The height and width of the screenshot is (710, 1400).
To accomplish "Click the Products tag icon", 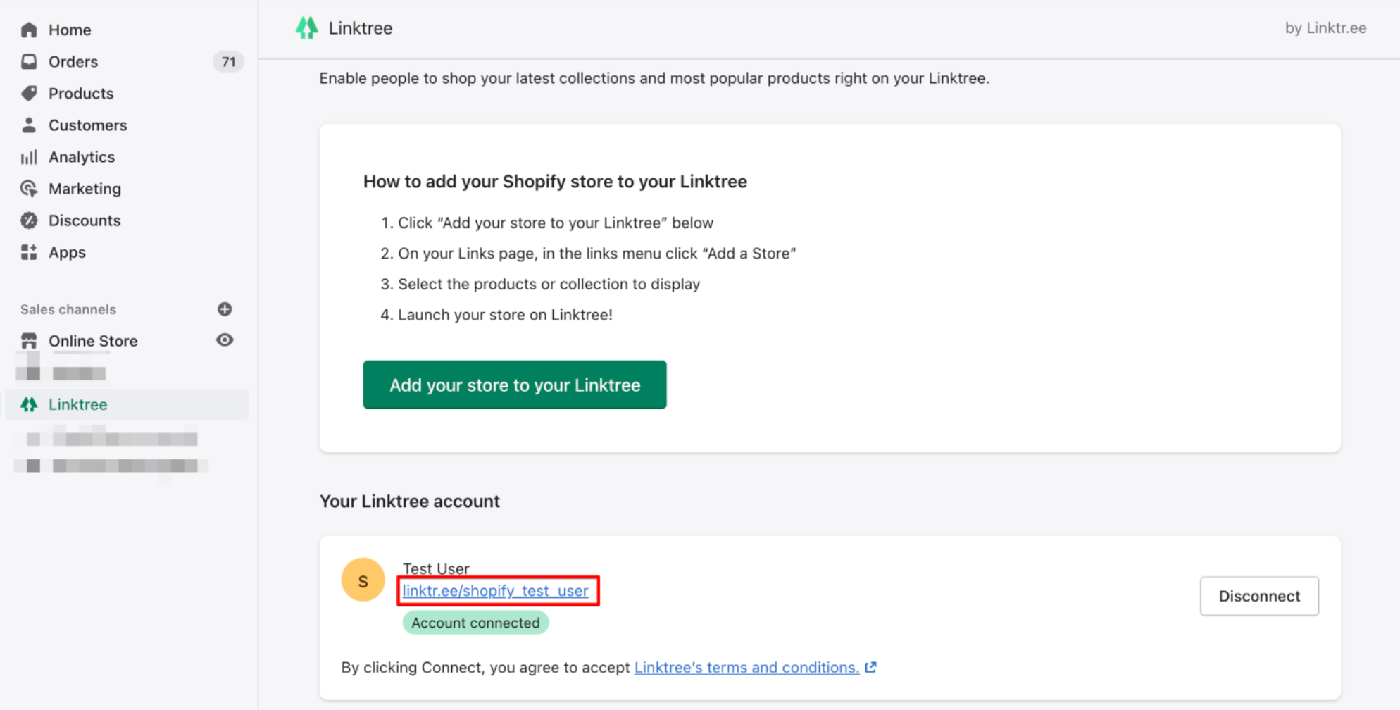I will coord(29,93).
